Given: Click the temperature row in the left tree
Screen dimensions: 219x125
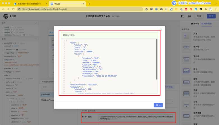Looking at the screenshot, I should 20,119.
